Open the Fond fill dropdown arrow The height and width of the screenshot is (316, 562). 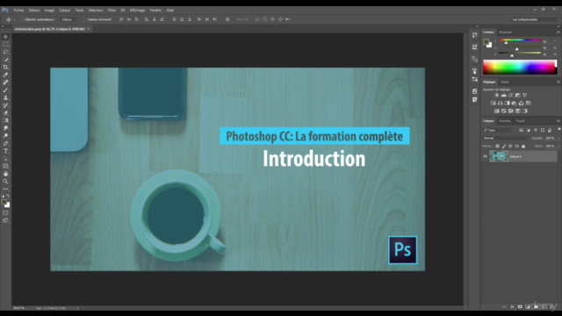tap(558, 147)
